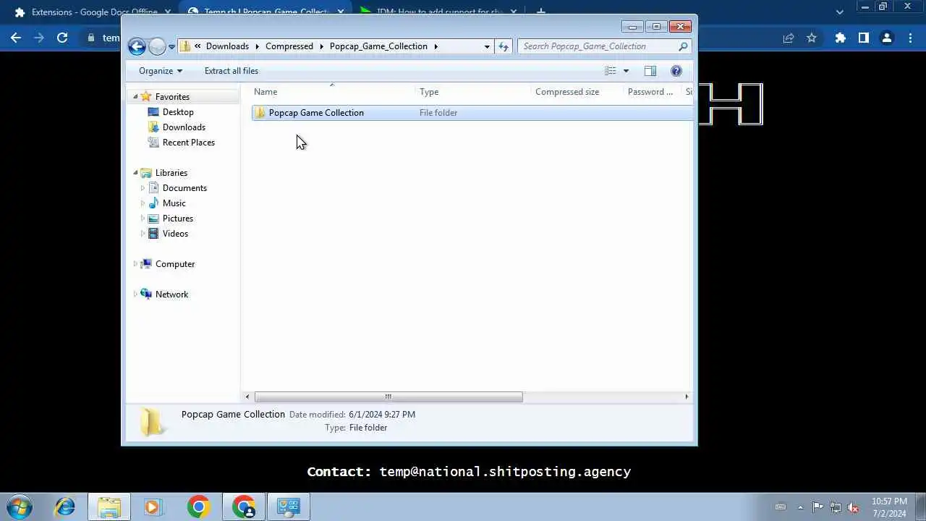
Task: Open Chrome three-dot menu
Action: click(909, 38)
